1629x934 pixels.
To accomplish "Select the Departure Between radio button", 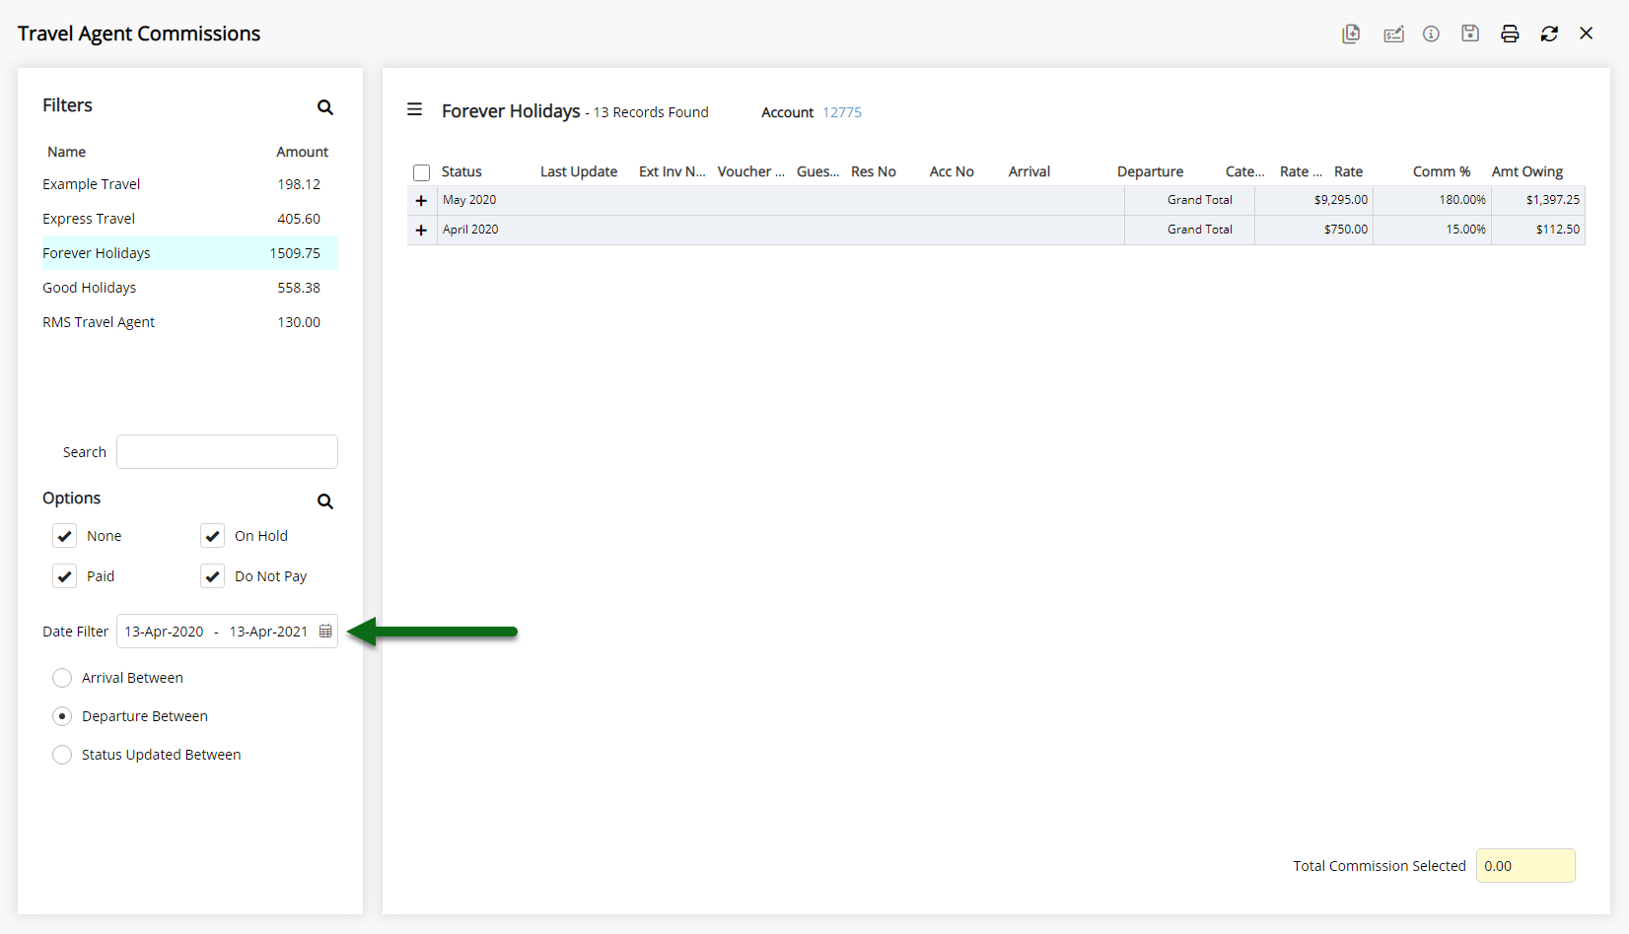I will coord(62,716).
